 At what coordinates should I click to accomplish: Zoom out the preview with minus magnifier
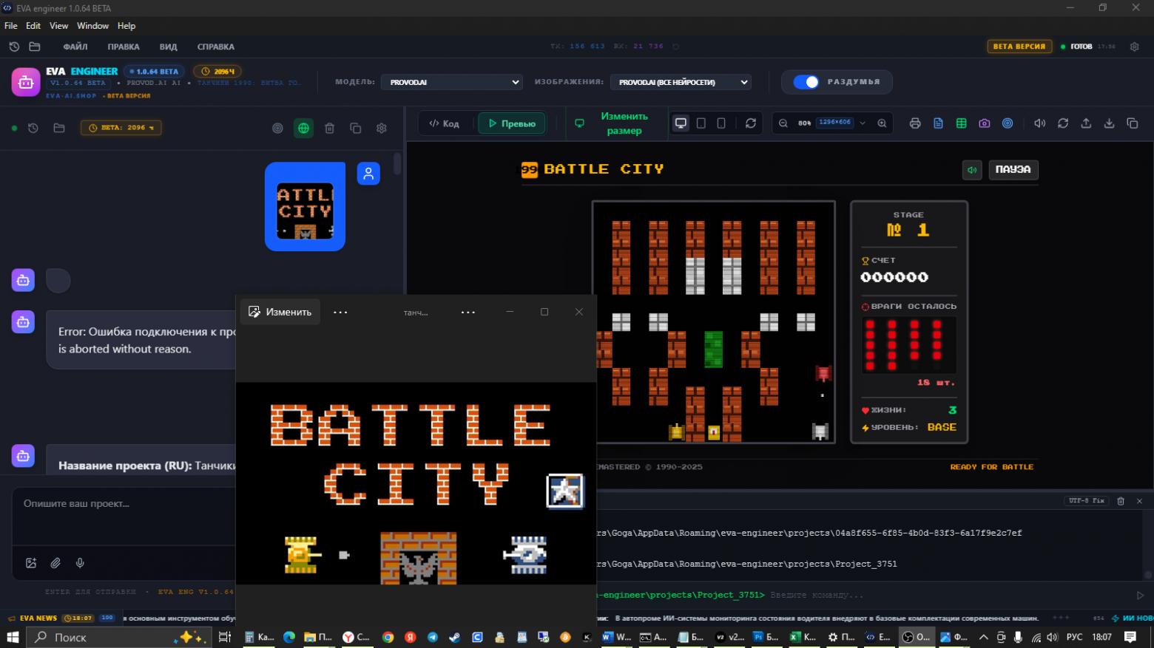click(x=783, y=123)
